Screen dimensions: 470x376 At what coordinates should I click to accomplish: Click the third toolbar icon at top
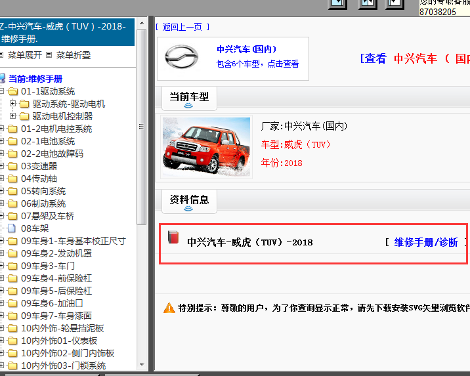tap(395, 4)
